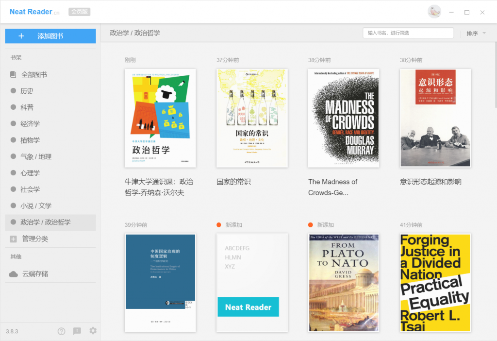
Task: Click the title text 国家的常识
Action: coord(233,182)
